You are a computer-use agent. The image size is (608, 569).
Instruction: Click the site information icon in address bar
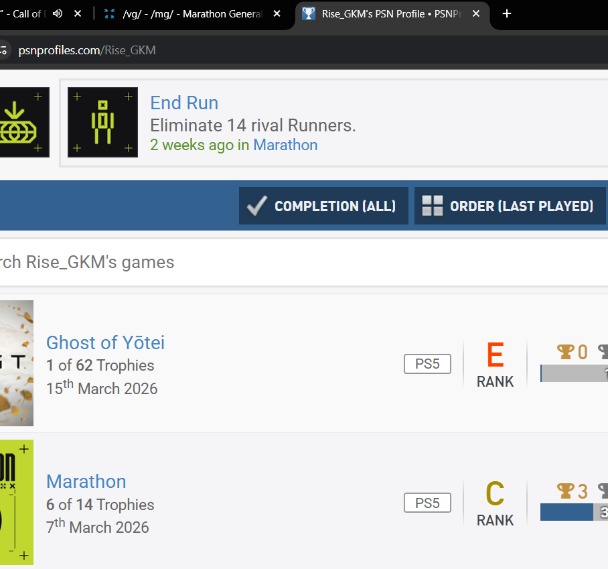point(3,50)
